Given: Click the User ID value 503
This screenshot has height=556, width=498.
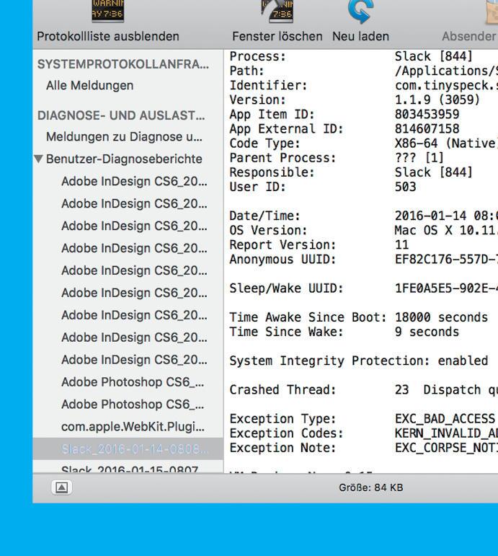Looking at the screenshot, I should 406,187.
